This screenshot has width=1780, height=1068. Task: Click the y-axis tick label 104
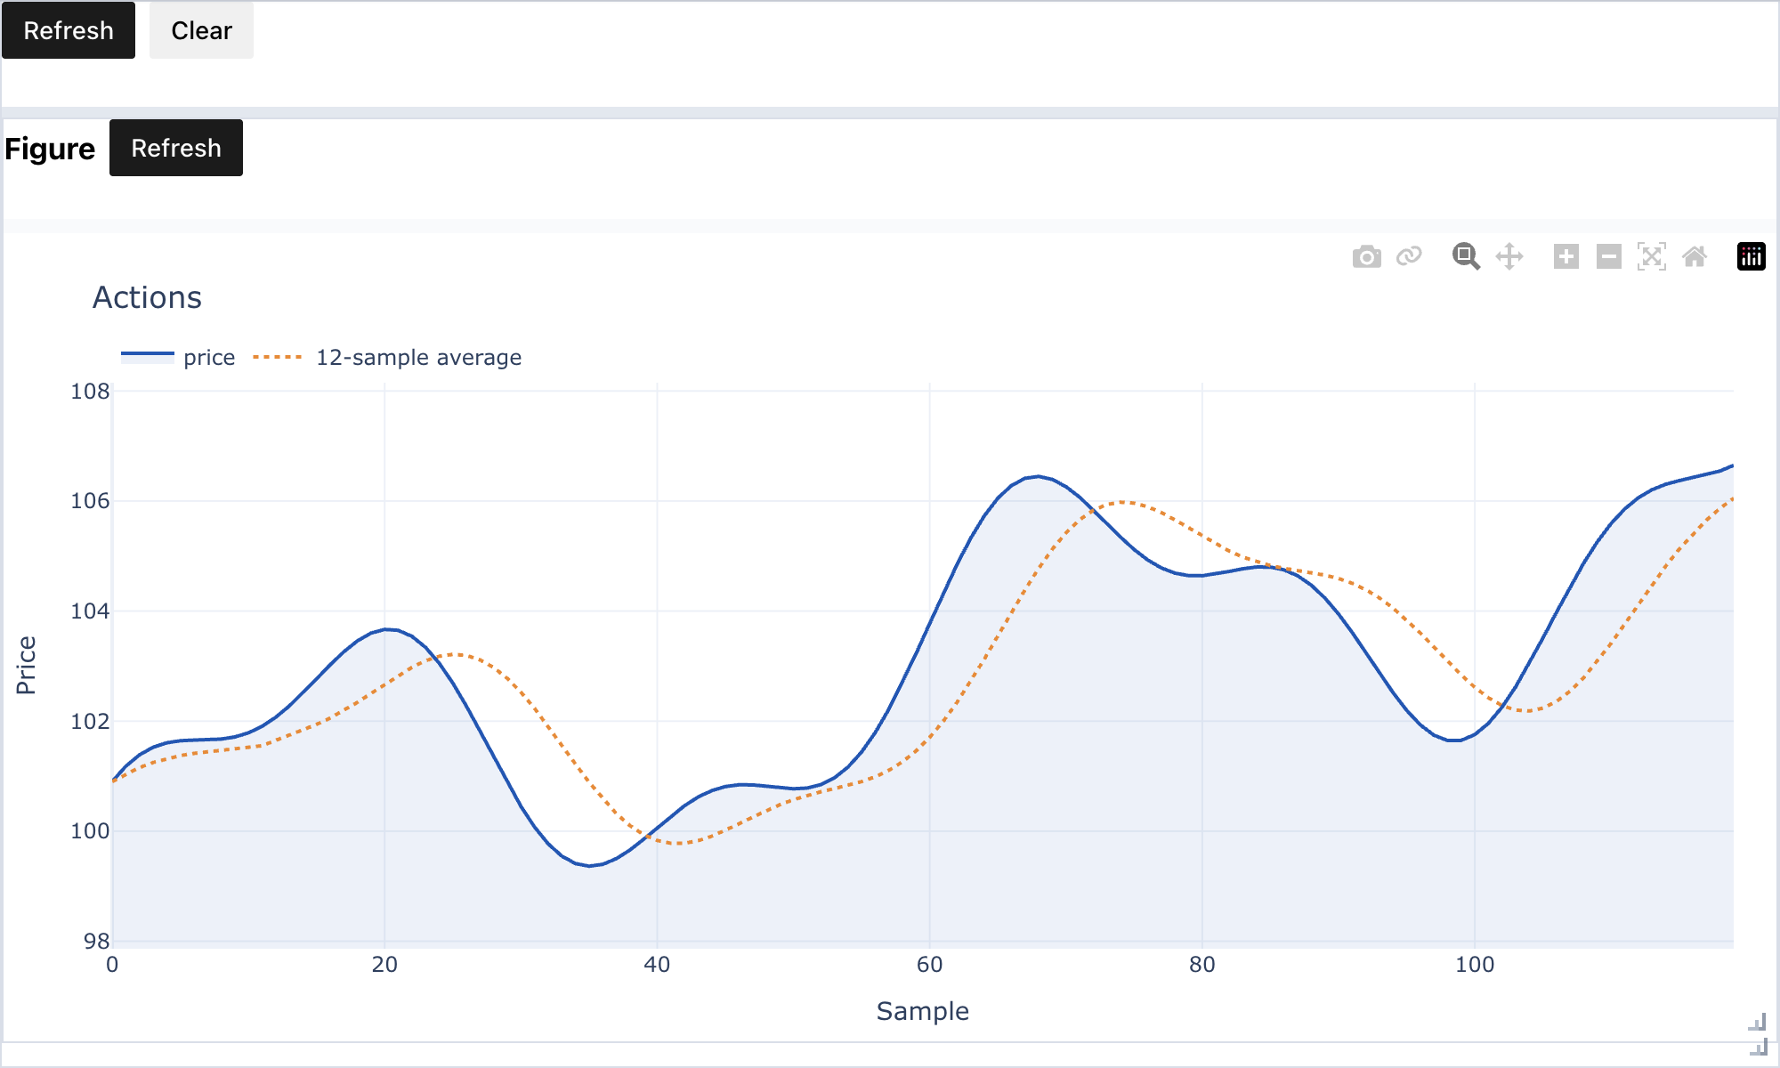(x=90, y=611)
